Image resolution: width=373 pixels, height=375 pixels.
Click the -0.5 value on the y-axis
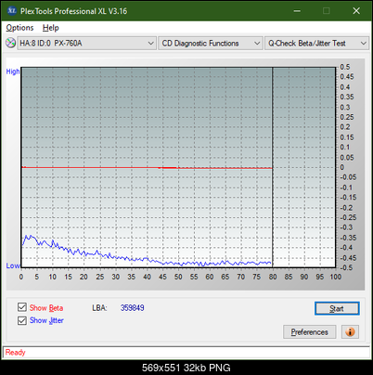pos(346,267)
